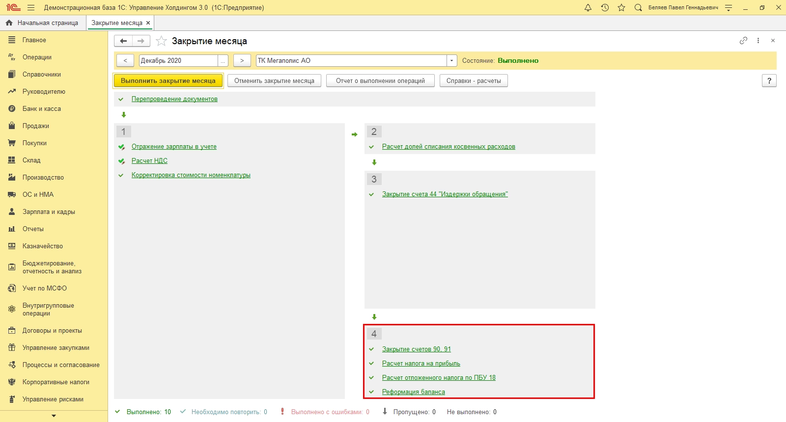The image size is (786, 422).
Task: Open period picker ellipsis button
Action: point(223,60)
